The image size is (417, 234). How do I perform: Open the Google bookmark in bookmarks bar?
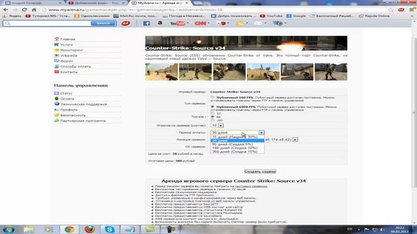click(x=296, y=16)
